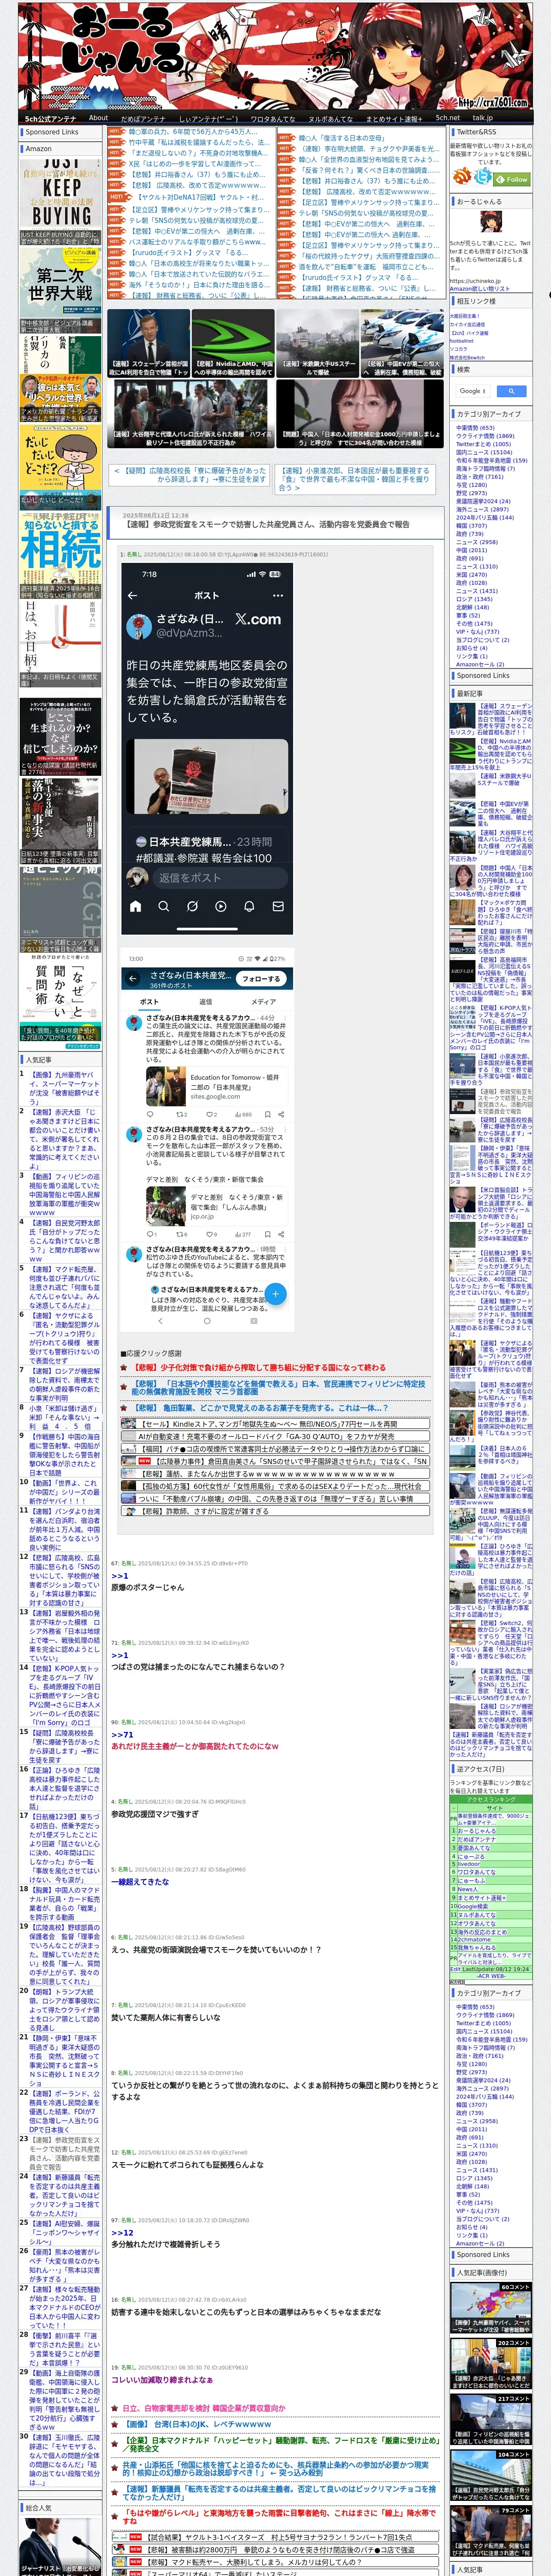Screen dimensions: 551x2576
Task: Click the >>71 reply anchor
Action: point(122,1735)
